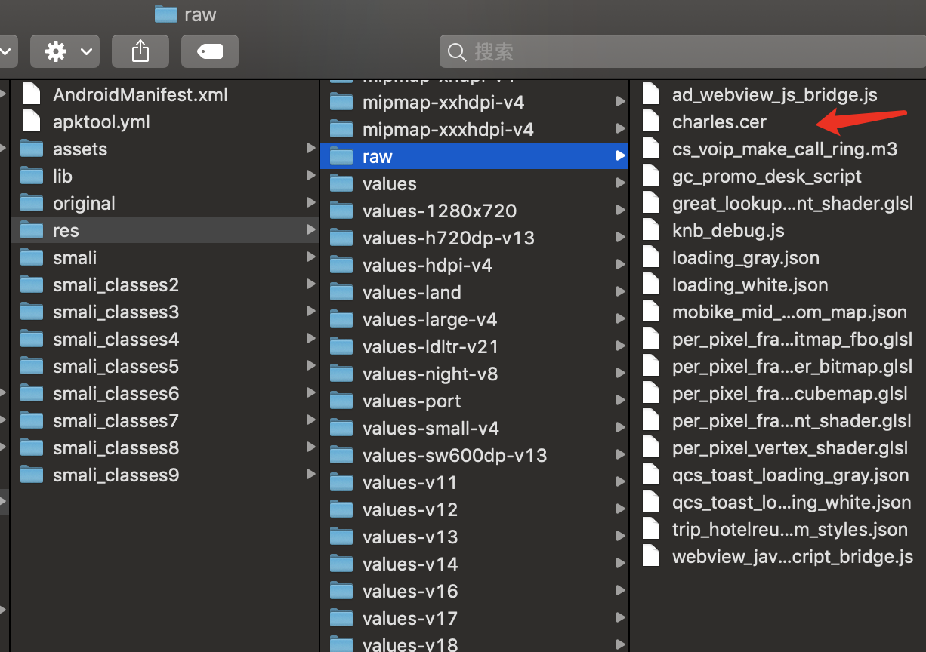The image size is (926, 652).
Task: Expand the res folder arrow
Action: (310, 230)
